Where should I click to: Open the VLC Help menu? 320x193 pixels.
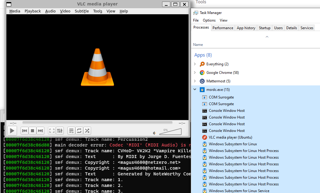coord(124,11)
